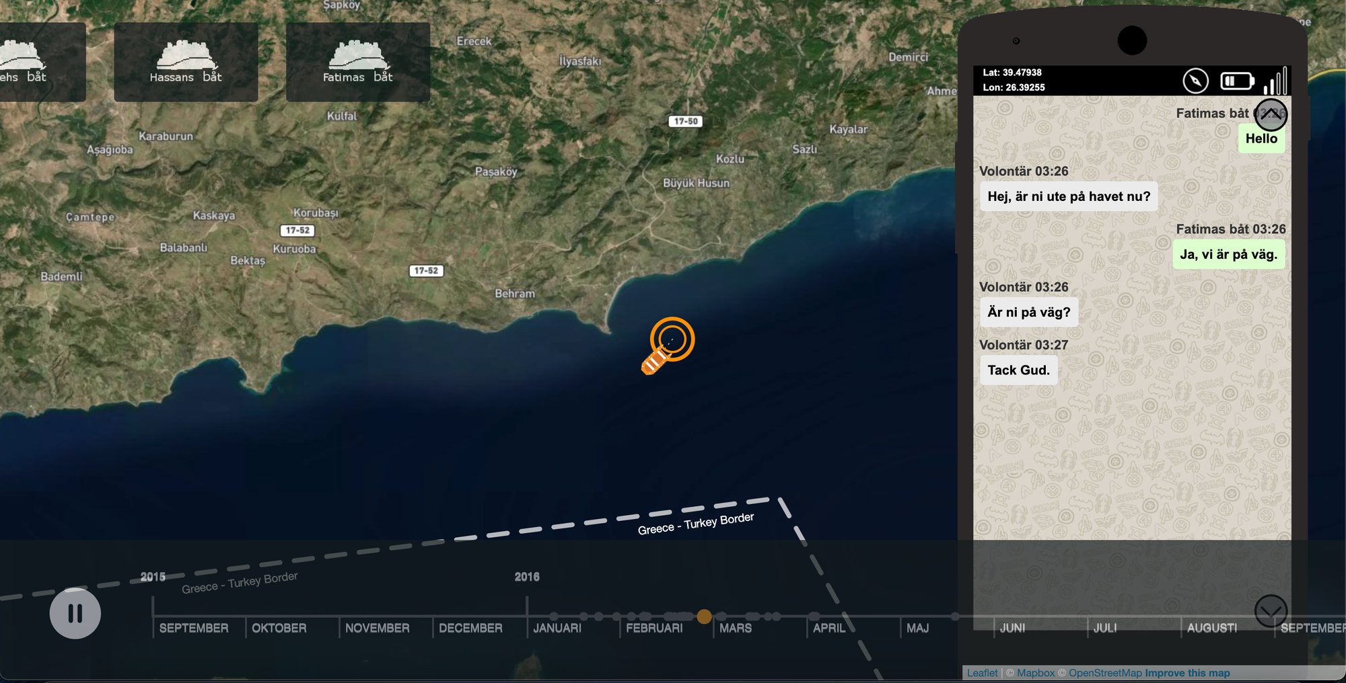Screen dimensions: 1346x683
Task: Click the compass icon in phone status bar
Action: click(1195, 81)
